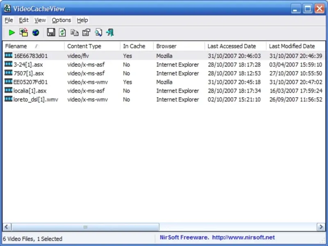Image resolution: width=328 pixels, height=246 pixels.
Task: Open the Properties toolbar icon
Action: point(86,32)
